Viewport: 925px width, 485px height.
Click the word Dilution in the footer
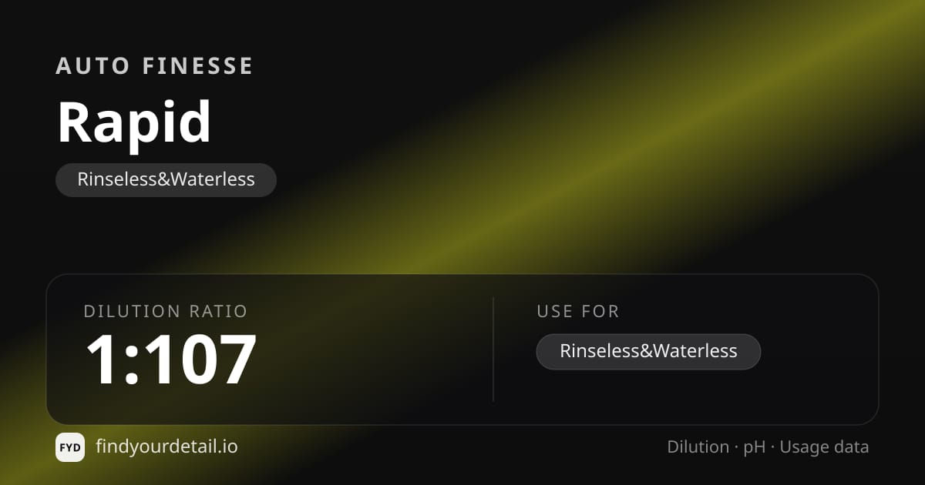(x=698, y=447)
